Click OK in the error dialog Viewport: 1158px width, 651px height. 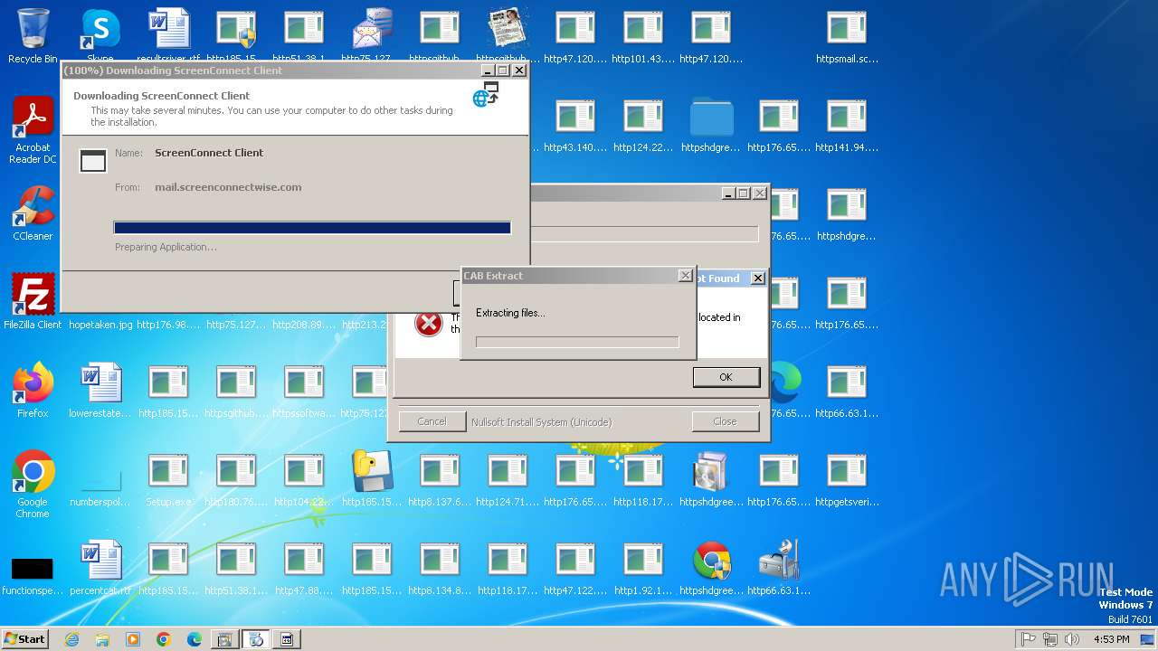(x=726, y=377)
